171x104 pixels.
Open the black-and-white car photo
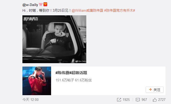54,39
